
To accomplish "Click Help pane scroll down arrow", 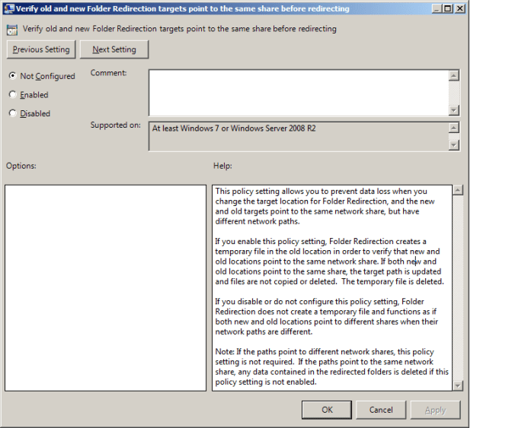I will 458,385.
